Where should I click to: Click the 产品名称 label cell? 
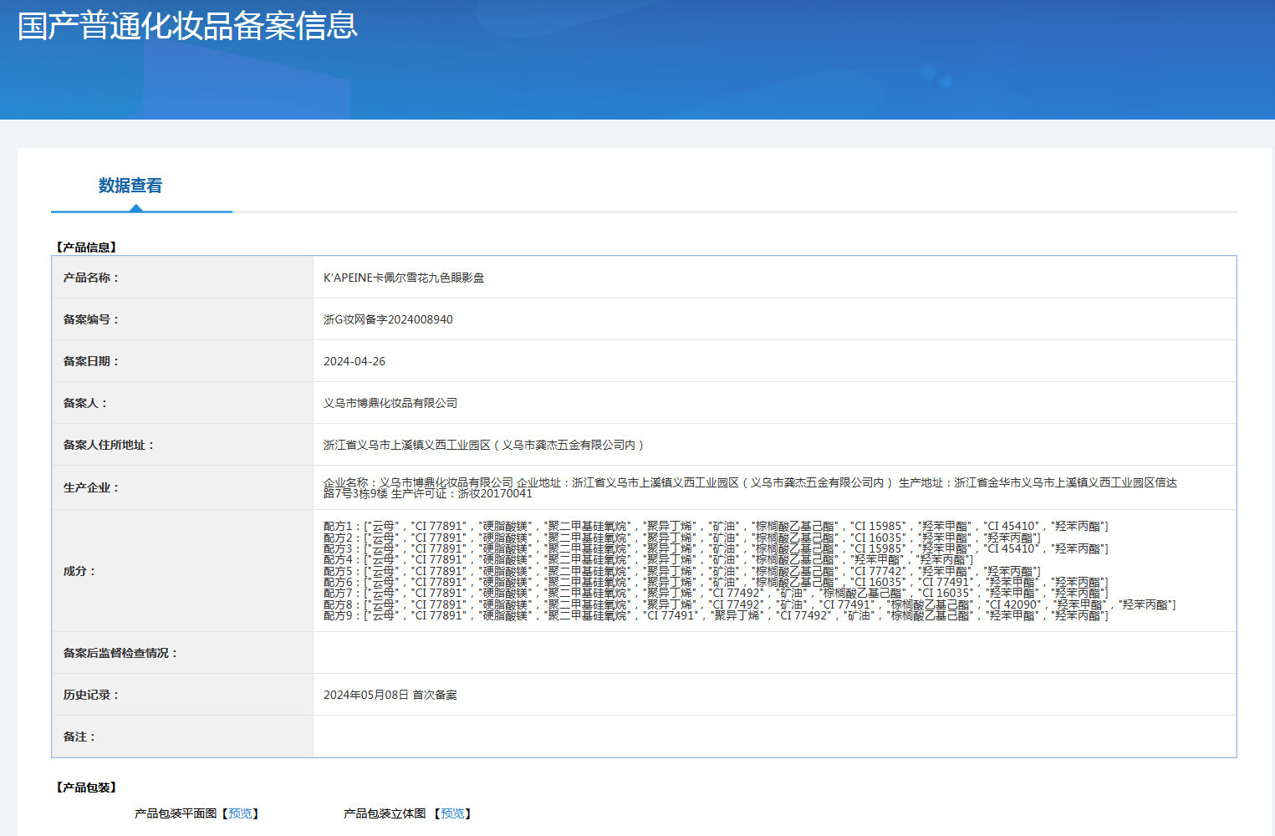click(x=182, y=278)
